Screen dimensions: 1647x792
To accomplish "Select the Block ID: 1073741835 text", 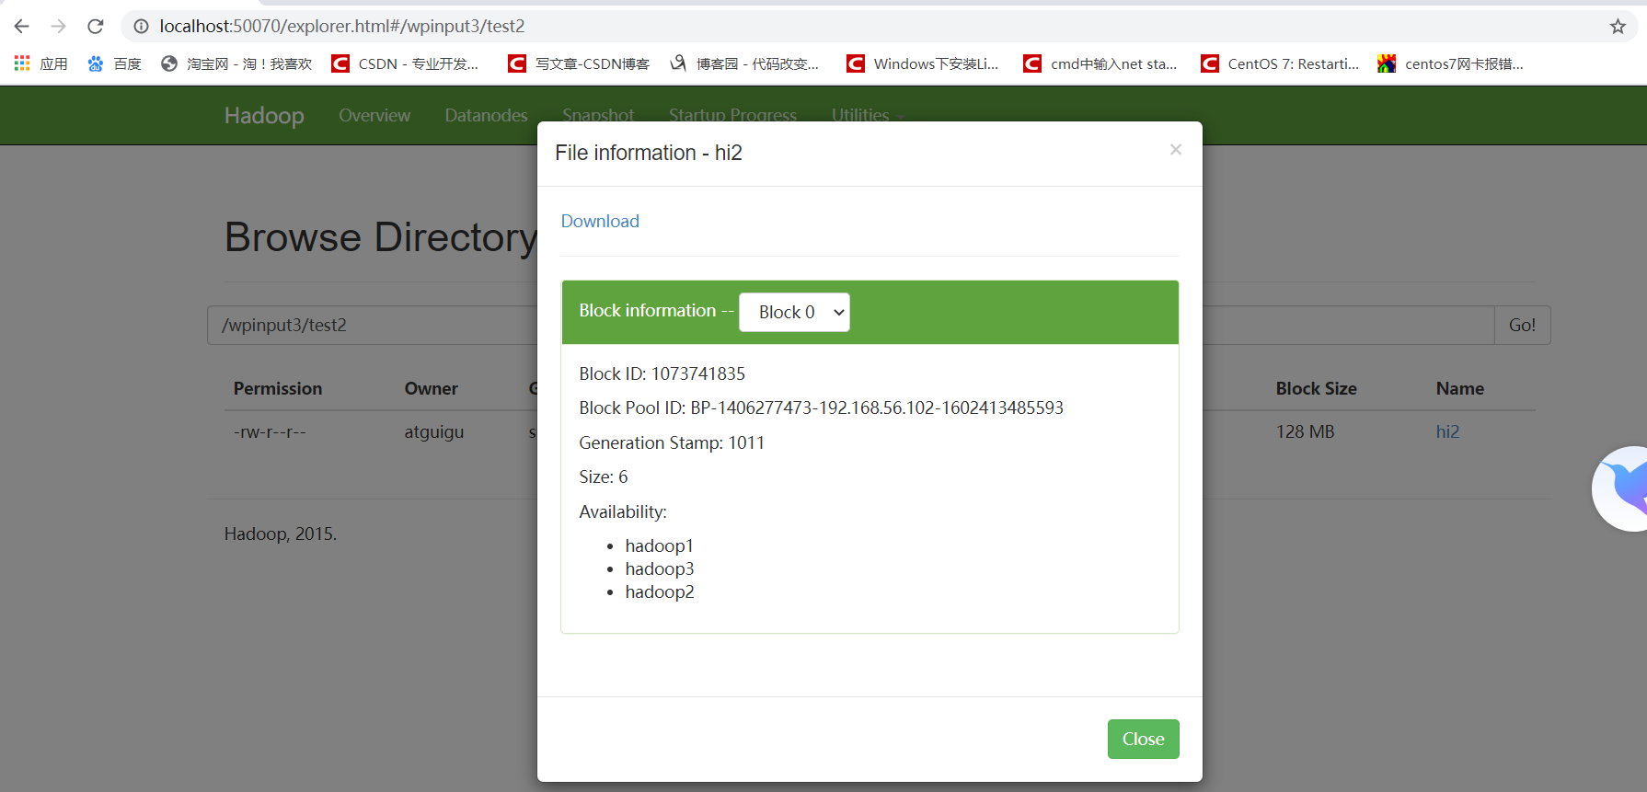I will coord(662,373).
